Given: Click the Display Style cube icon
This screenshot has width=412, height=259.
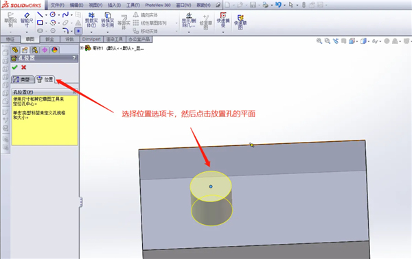Looking at the screenshot, I should [363, 41].
